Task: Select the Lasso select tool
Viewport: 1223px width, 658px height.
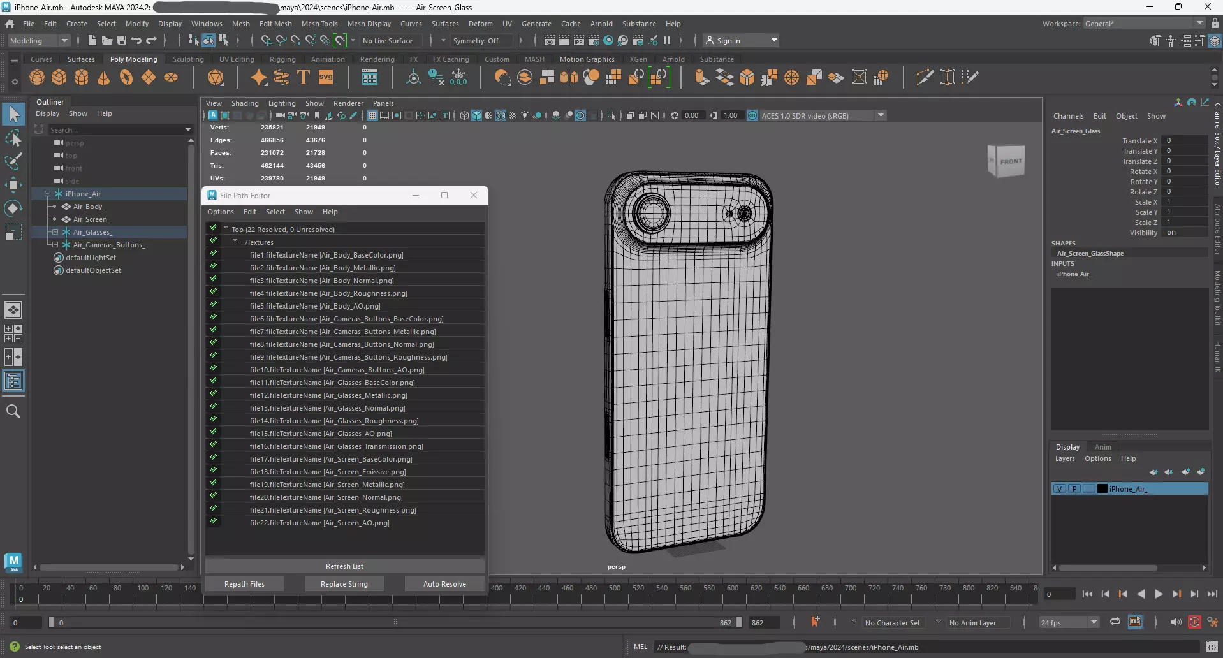Action: click(x=13, y=138)
